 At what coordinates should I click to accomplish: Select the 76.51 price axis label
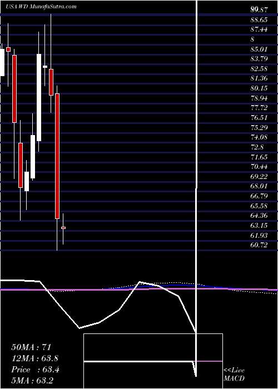[x=259, y=118]
